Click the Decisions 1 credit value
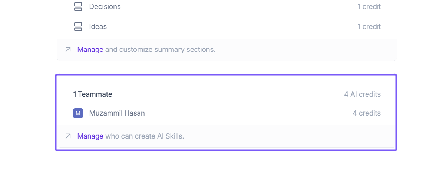The width and height of the screenshot is (443, 170). point(369,7)
